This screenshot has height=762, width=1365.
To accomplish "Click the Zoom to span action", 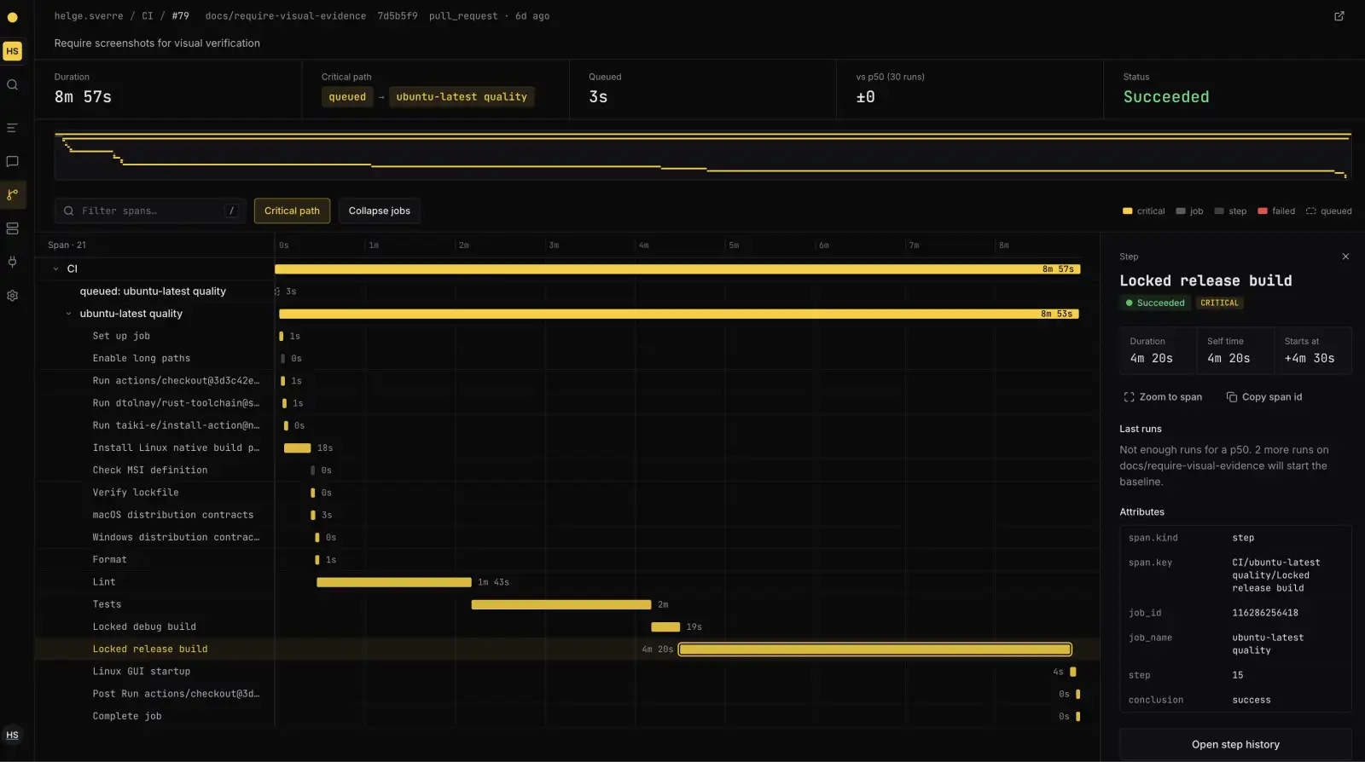I will click(x=1163, y=397).
